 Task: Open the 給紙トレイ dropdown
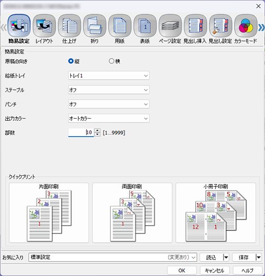[109, 76]
